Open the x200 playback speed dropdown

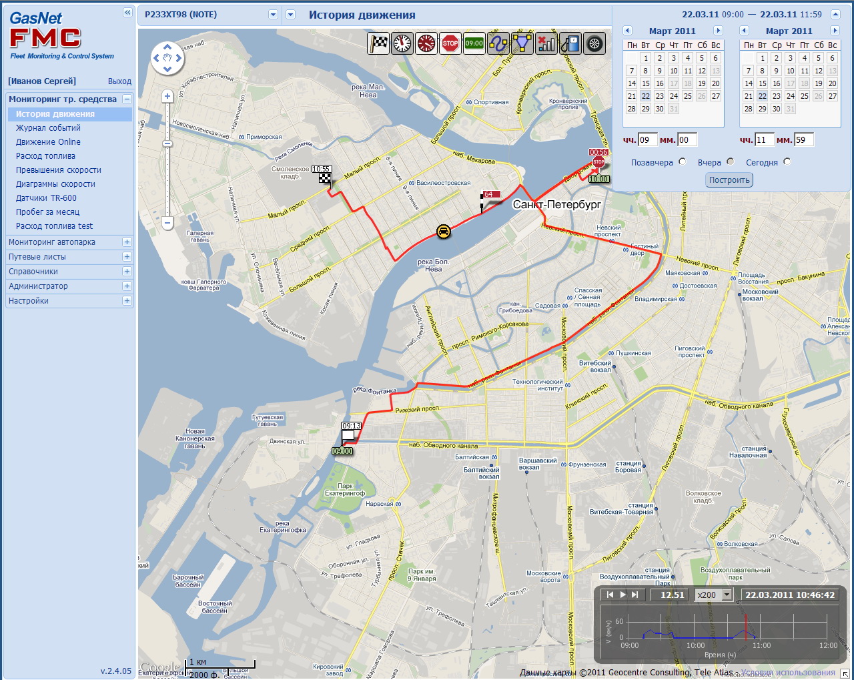pos(727,595)
